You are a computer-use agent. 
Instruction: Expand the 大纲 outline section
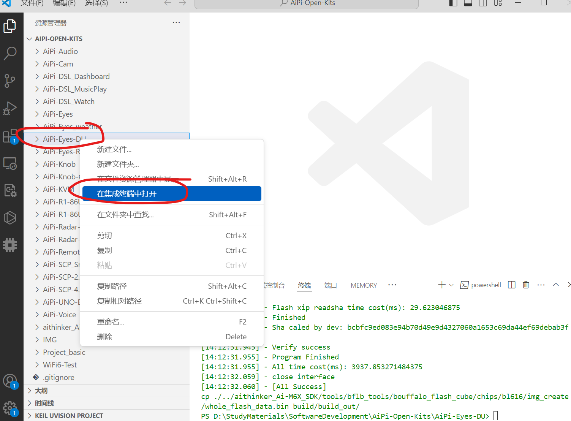[106, 391]
